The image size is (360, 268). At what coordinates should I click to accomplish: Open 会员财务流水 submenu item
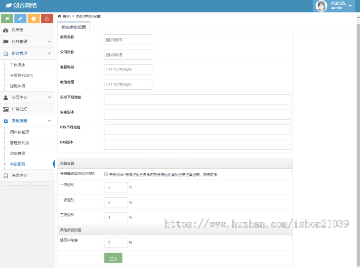coord(22,76)
